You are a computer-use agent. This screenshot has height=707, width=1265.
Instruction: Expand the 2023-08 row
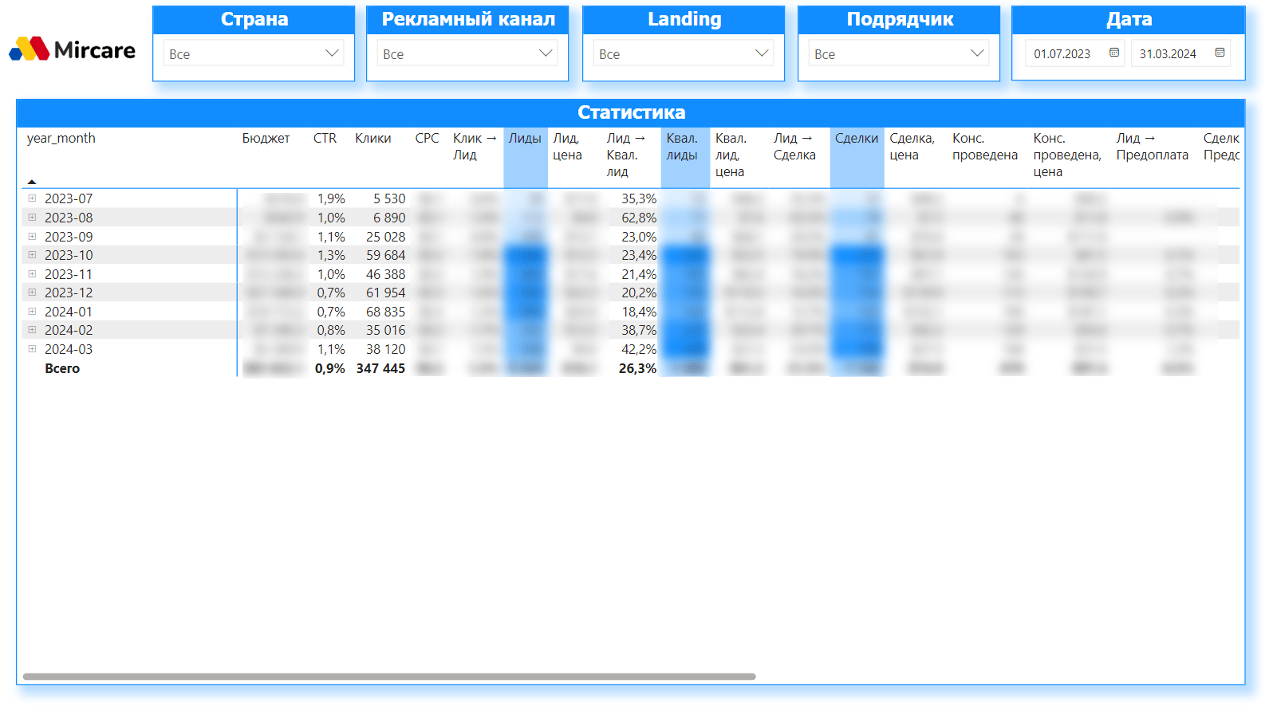[32, 217]
